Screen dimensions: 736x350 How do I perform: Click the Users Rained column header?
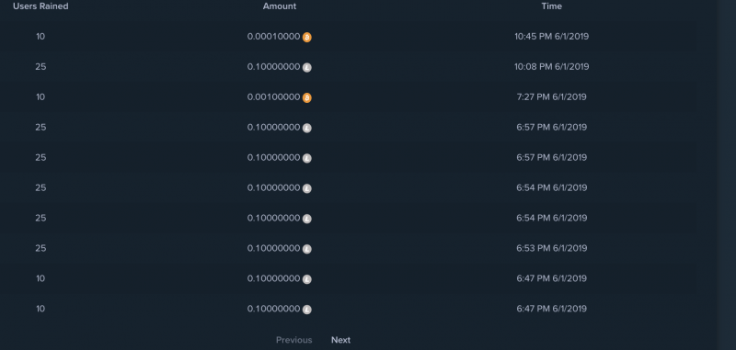(x=40, y=6)
